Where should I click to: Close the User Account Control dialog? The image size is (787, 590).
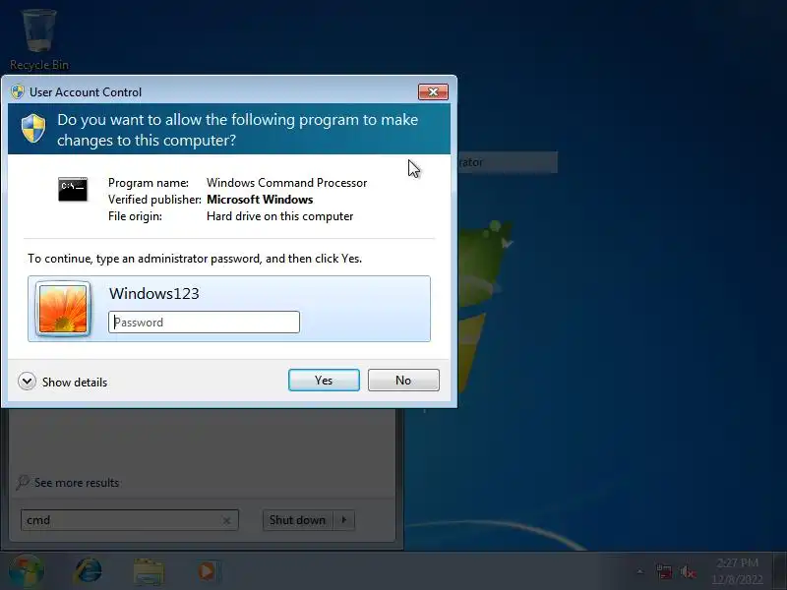(433, 91)
